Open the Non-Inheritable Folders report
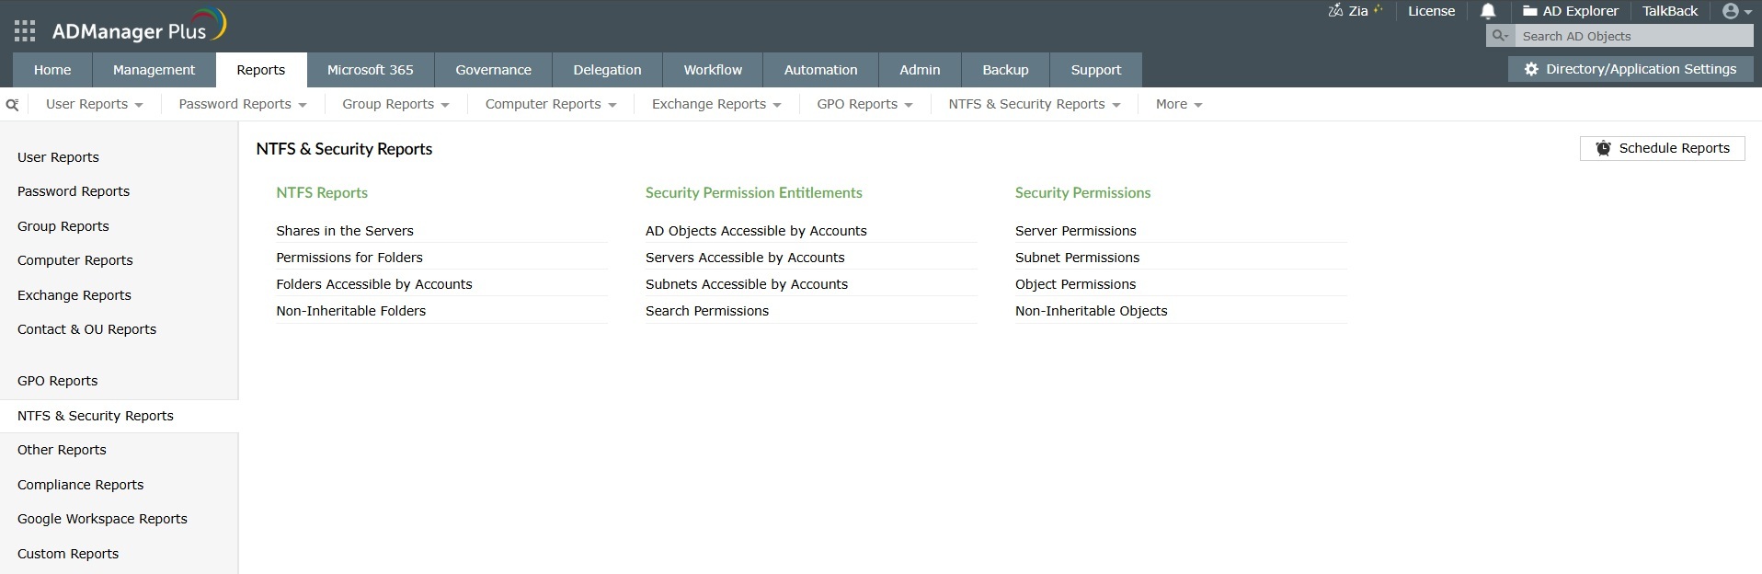This screenshot has height=574, width=1762. click(x=351, y=311)
